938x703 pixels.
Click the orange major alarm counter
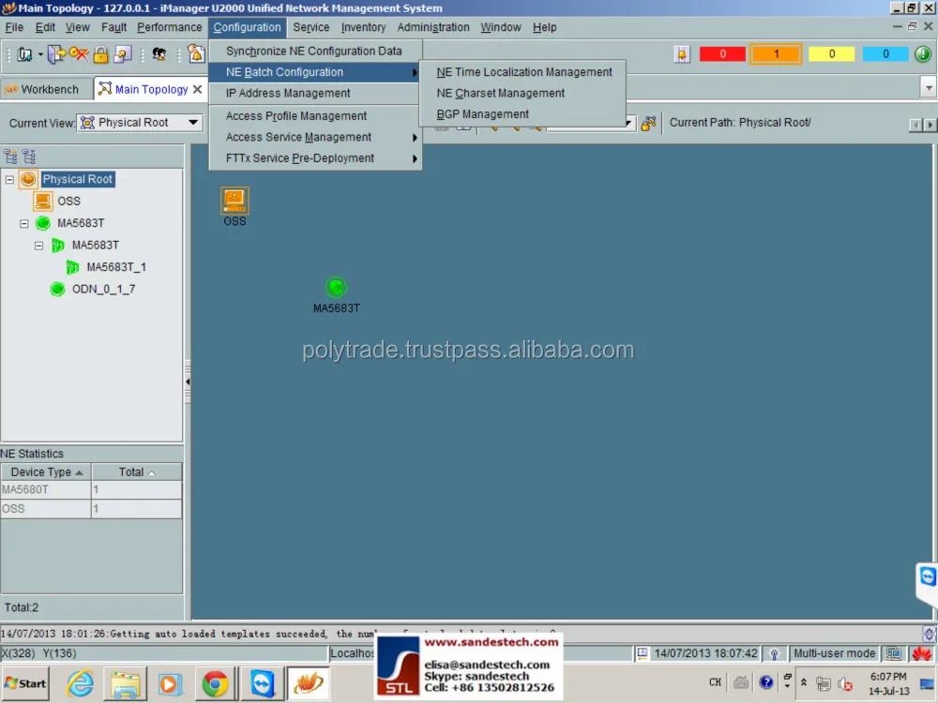click(x=776, y=53)
